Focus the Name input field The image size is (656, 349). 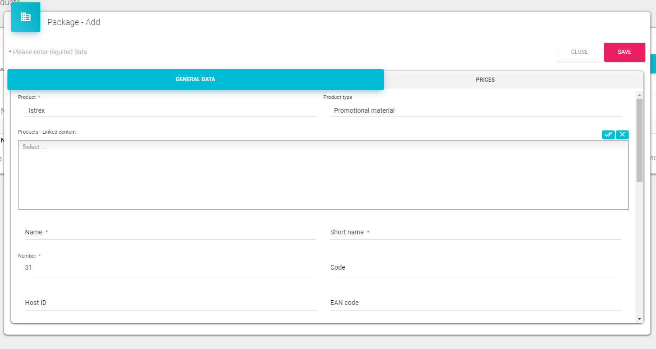click(x=170, y=233)
